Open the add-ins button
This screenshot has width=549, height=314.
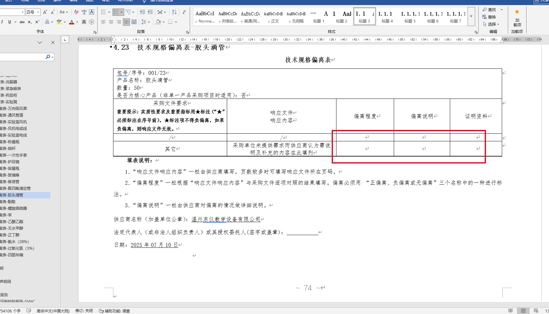pos(517,18)
